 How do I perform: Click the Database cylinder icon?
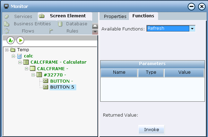pos(60,24)
